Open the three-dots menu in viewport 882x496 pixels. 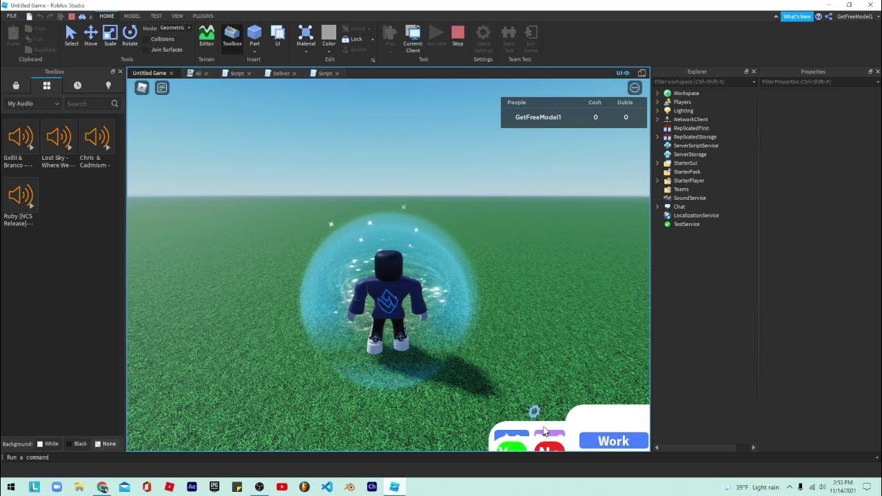pos(635,87)
